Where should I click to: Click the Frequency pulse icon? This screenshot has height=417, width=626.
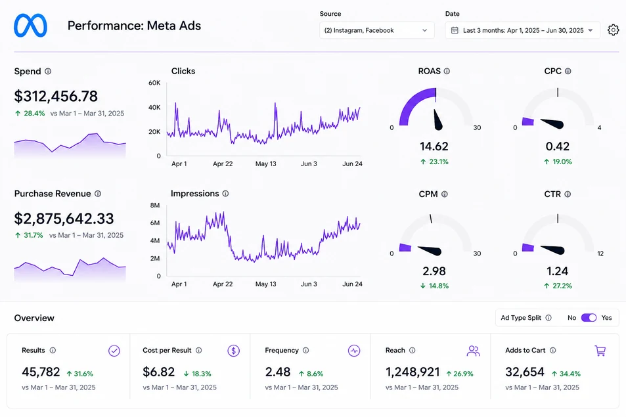354,351
